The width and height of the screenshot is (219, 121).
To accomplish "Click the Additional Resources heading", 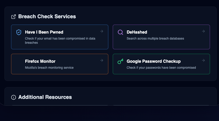I will (x=45, y=97).
